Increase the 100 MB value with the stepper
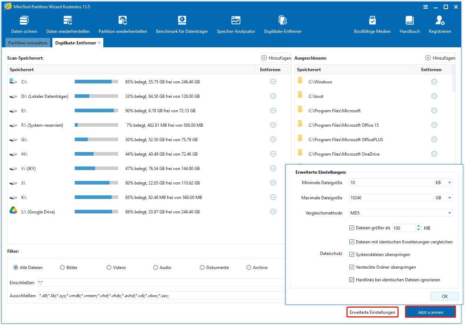This screenshot has height=325, width=465. tap(418, 226)
